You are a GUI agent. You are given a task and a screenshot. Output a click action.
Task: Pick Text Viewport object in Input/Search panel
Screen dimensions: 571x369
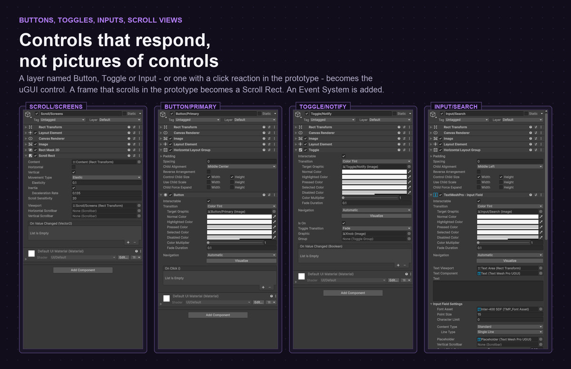(541, 268)
